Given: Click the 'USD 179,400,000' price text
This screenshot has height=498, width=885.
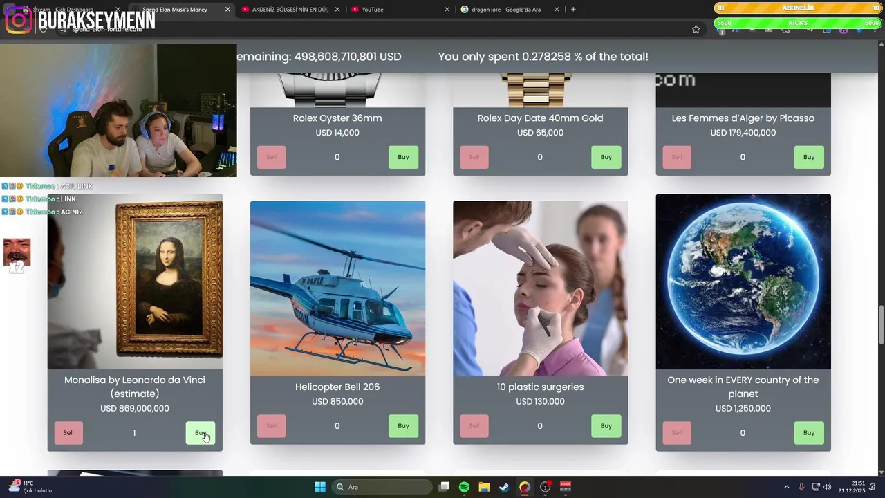Looking at the screenshot, I should coord(743,133).
